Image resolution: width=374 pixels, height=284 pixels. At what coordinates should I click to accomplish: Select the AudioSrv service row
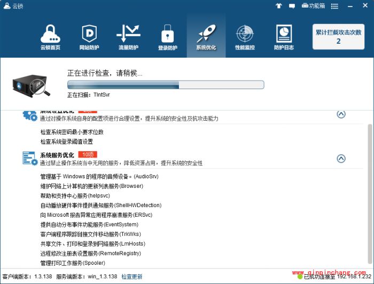99,177
